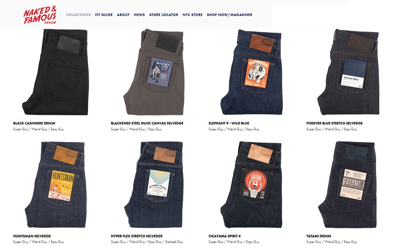
Task: Open the Fit Guide page
Action: click(104, 15)
